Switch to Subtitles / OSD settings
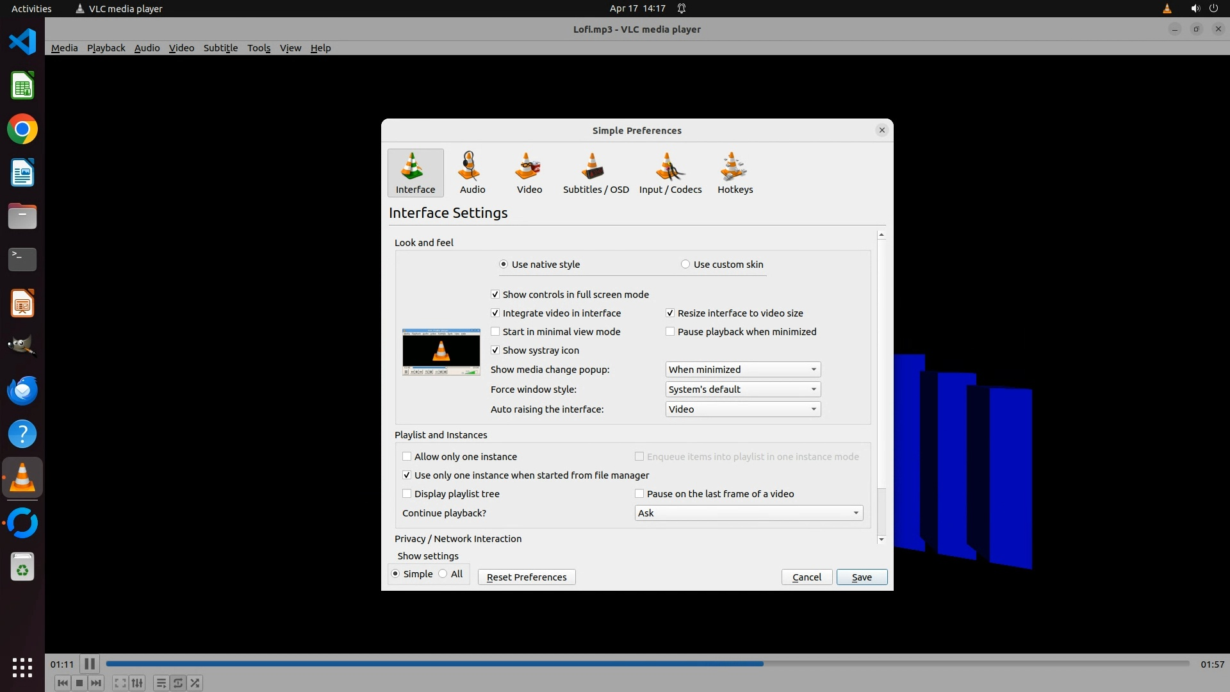Screen dimensions: 1230x692 click(595, 173)
